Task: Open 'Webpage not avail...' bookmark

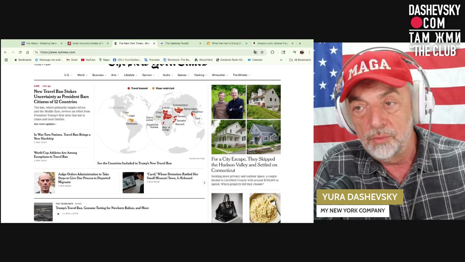Action: (x=49, y=60)
